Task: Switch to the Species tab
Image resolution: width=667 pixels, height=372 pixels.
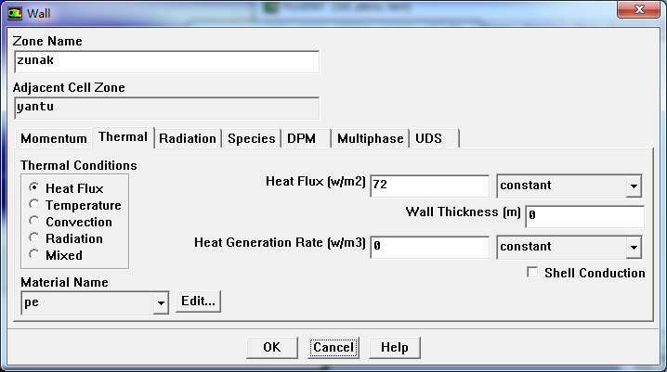Action: click(x=252, y=138)
